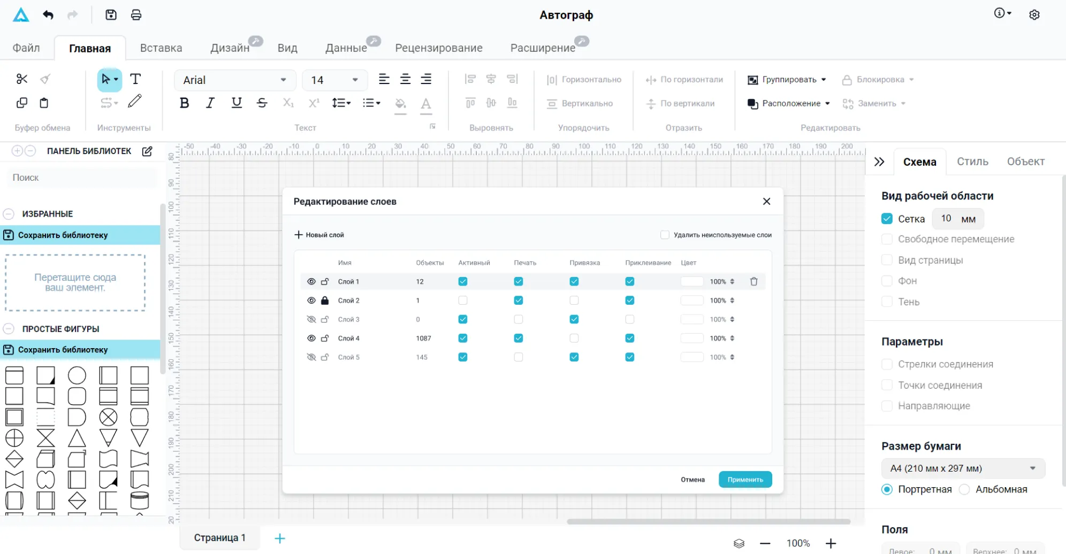Click the Страница 1 page tab

[x=220, y=538]
